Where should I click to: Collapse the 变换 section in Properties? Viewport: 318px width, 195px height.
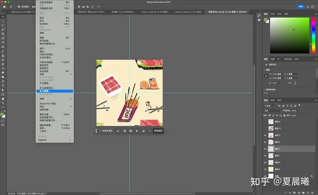click(x=265, y=70)
